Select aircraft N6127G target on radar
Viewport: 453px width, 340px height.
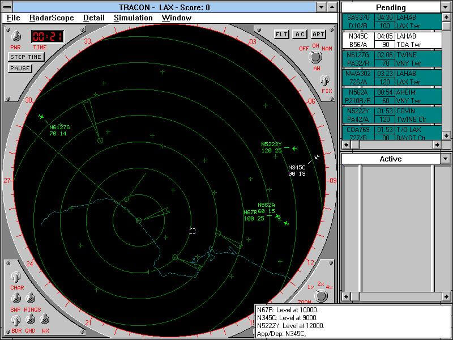[x=41, y=117]
